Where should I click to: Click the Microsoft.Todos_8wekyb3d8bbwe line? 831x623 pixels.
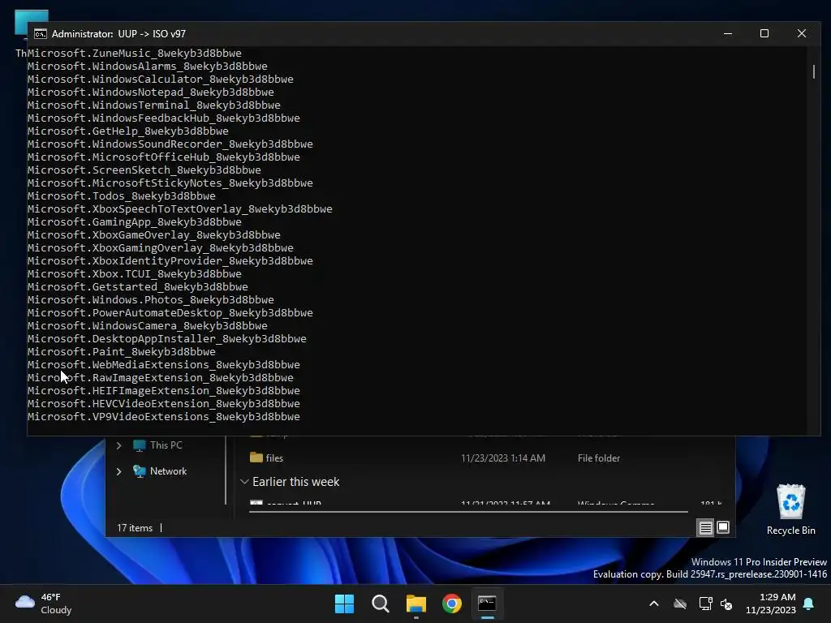[x=122, y=196]
